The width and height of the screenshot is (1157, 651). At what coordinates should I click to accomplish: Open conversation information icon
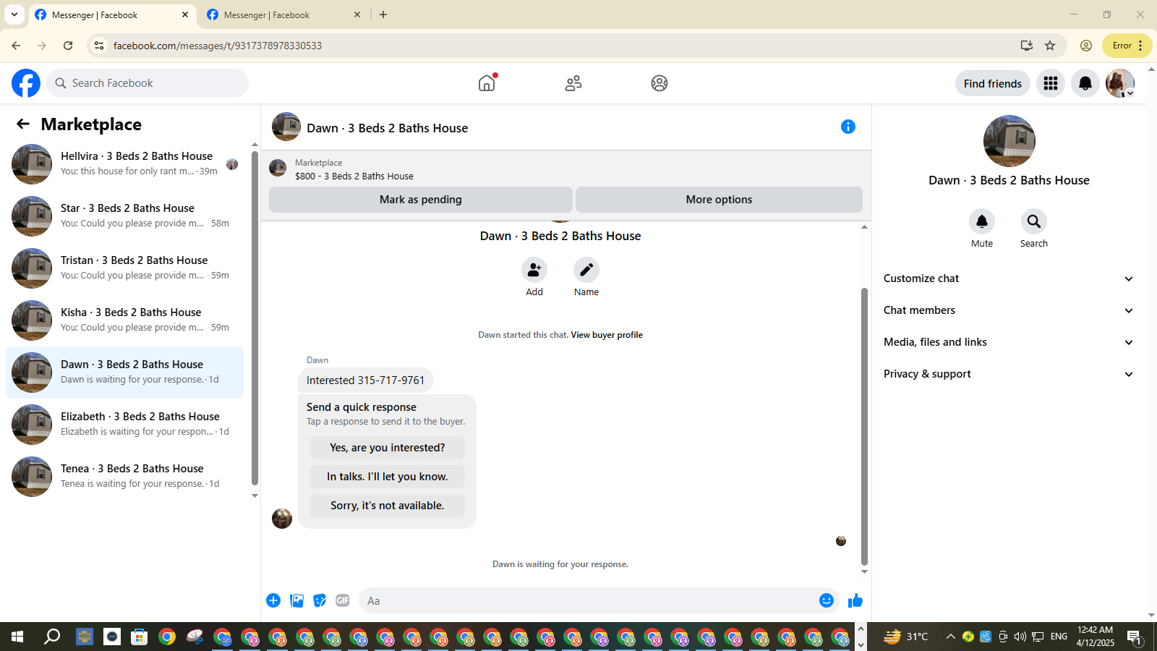point(848,127)
